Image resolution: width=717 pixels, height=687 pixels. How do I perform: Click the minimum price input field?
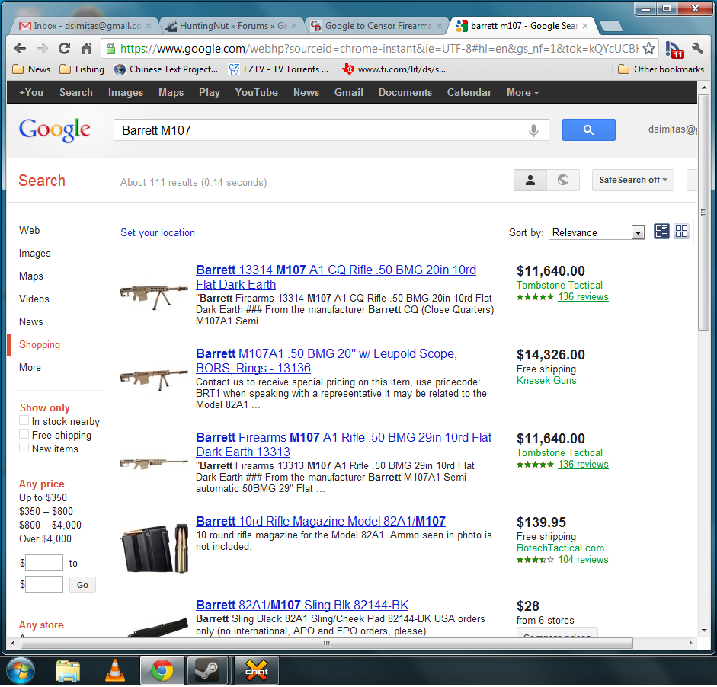click(x=44, y=564)
